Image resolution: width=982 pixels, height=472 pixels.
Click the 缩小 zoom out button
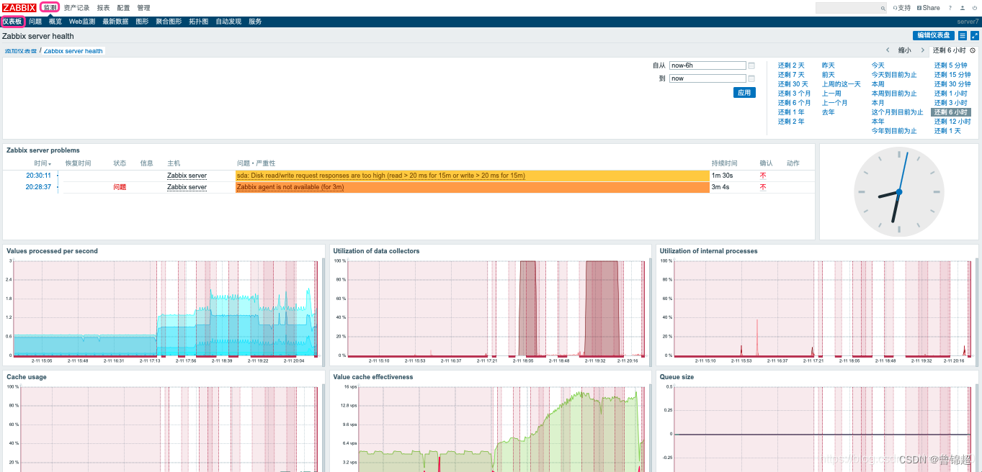click(904, 50)
